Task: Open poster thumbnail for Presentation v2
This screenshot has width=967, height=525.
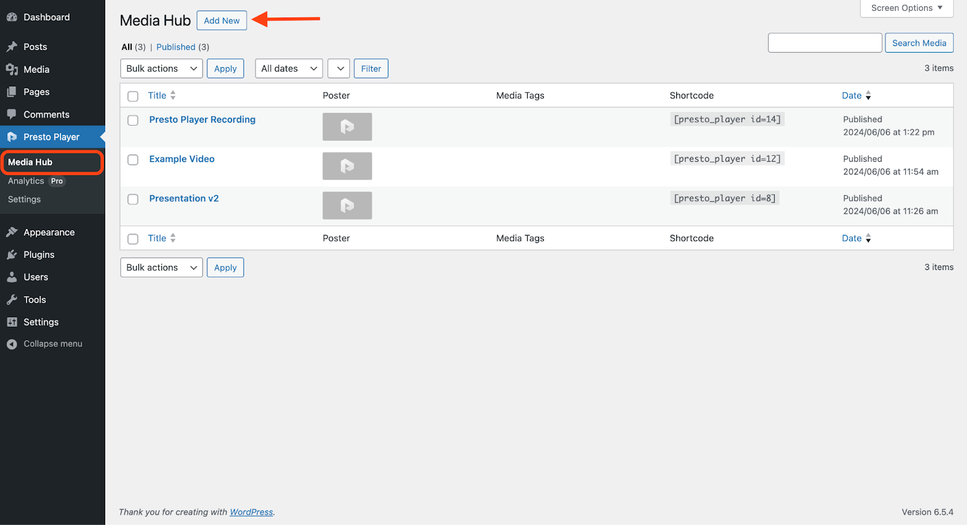Action: coord(347,205)
